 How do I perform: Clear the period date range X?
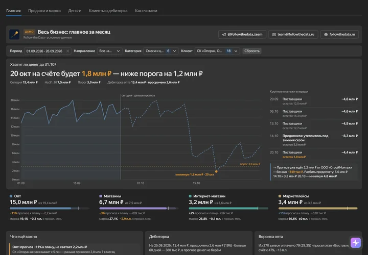67,51
